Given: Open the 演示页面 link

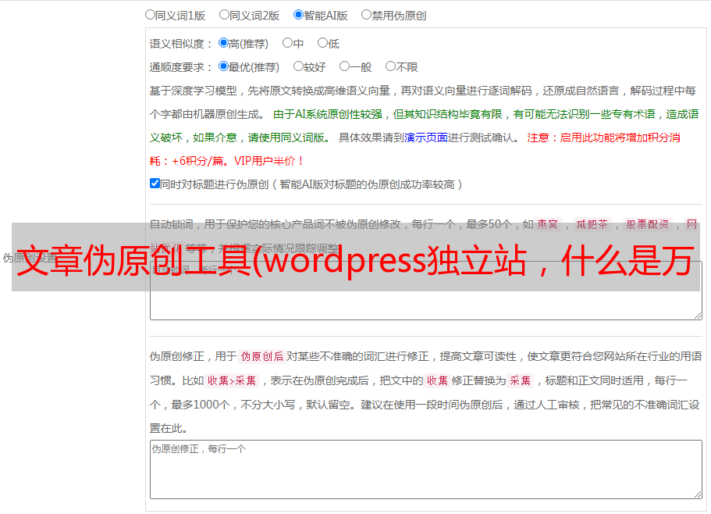Looking at the screenshot, I should (x=426, y=137).
